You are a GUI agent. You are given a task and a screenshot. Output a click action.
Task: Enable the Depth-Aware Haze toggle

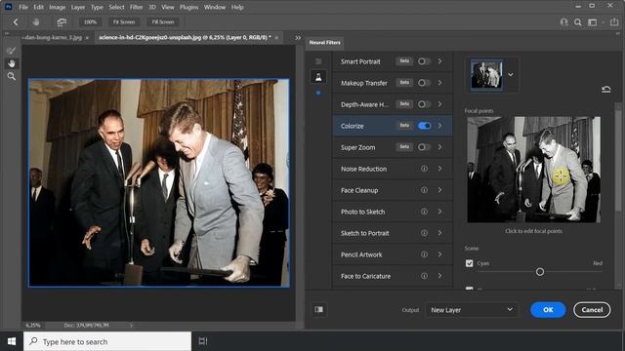click(424, 104)
